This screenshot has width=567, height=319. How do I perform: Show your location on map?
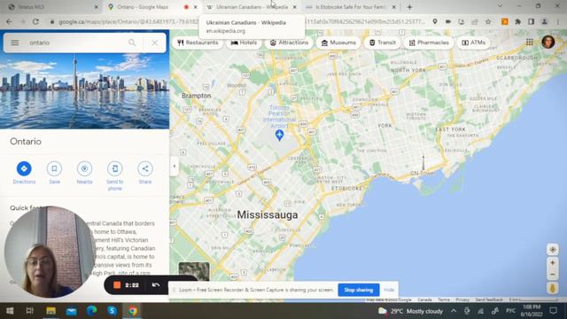[552, 250]
